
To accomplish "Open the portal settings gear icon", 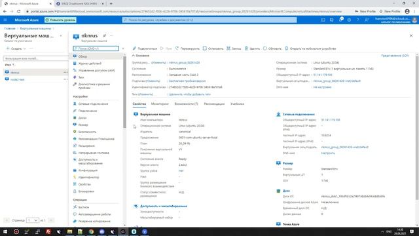I will [349, 20].
